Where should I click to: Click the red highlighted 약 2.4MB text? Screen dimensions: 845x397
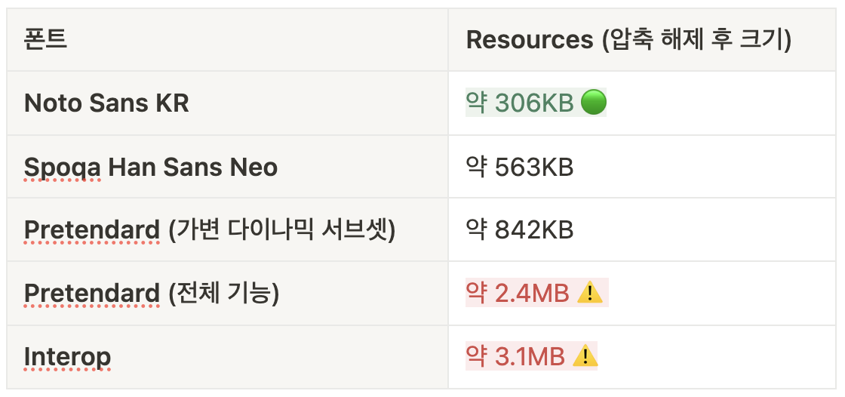[x=518, y=293]
